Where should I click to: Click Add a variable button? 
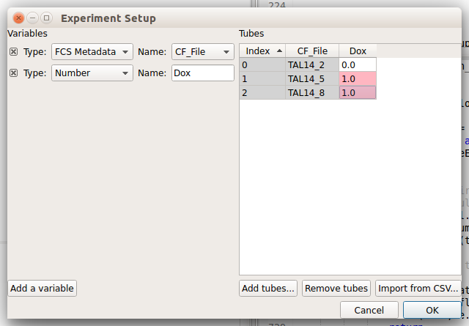tap(43, 289)
